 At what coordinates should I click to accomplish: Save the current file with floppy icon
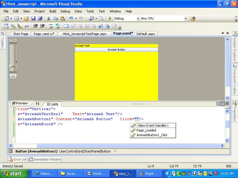(x=33, y=18)
